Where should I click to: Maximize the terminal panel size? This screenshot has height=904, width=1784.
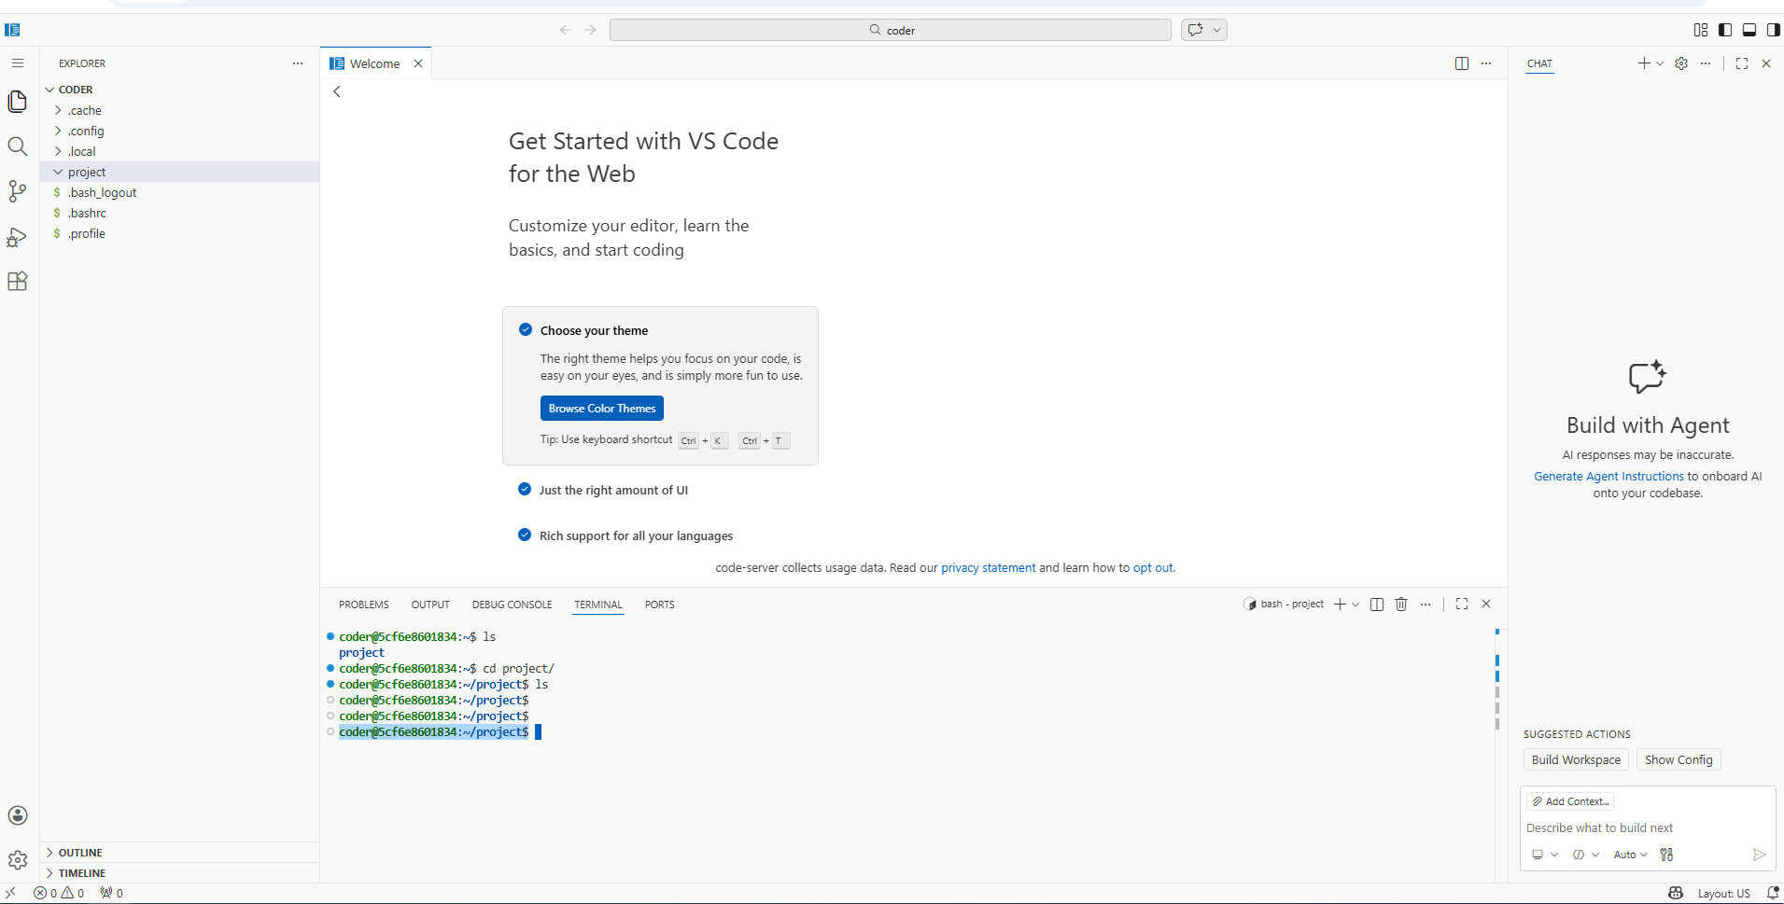pos(1462,605)
